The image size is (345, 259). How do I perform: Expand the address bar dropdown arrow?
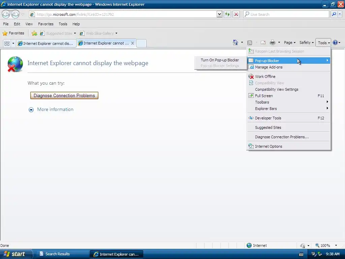point(219,14)
